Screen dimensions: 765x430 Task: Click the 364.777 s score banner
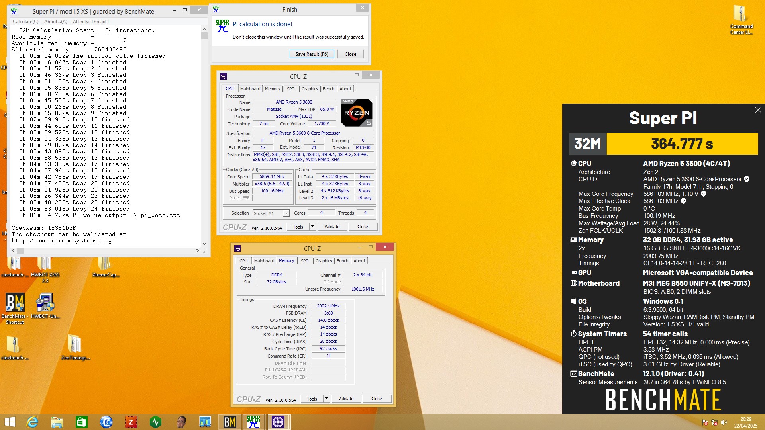pos(682,143)
